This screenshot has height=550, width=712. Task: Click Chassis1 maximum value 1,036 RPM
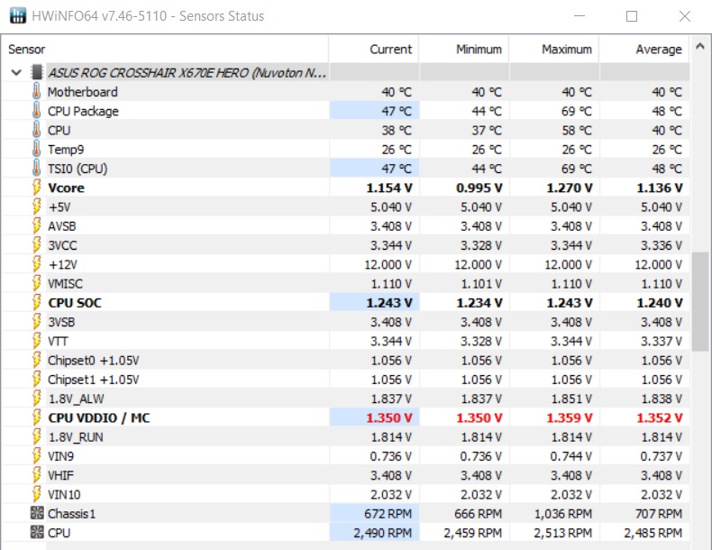[563, 513]
